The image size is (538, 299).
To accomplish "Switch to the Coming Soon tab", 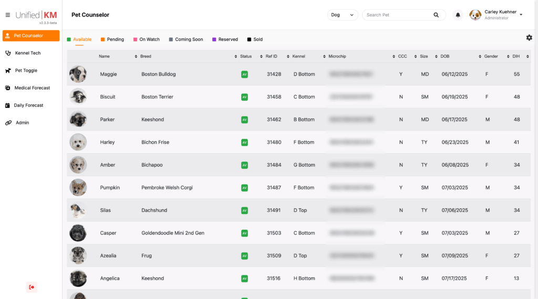I will point(186,39).
